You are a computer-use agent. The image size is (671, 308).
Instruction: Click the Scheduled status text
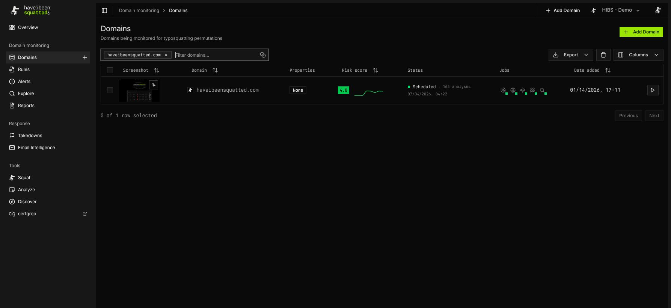(424, 87)
